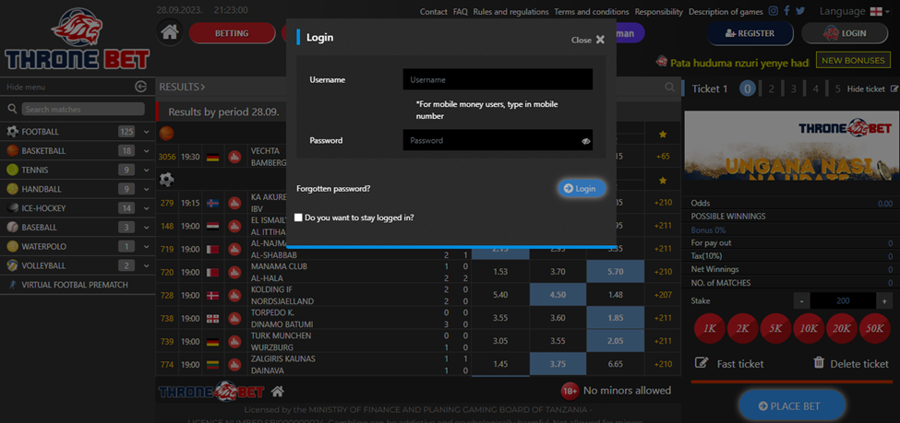Collapse sidebar with Hide menu arrow icon
The height and width of the screenshot is (423, 900).
(140, 87)
